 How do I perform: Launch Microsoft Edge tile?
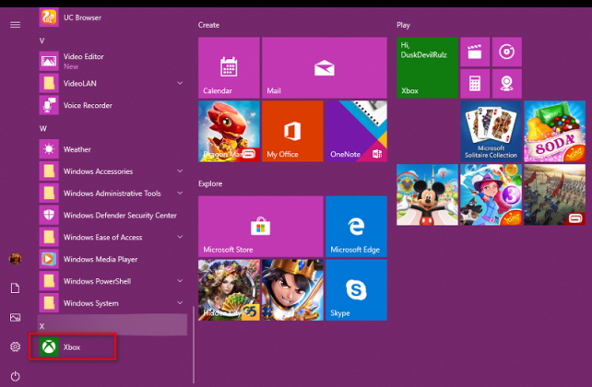[356, 227]
